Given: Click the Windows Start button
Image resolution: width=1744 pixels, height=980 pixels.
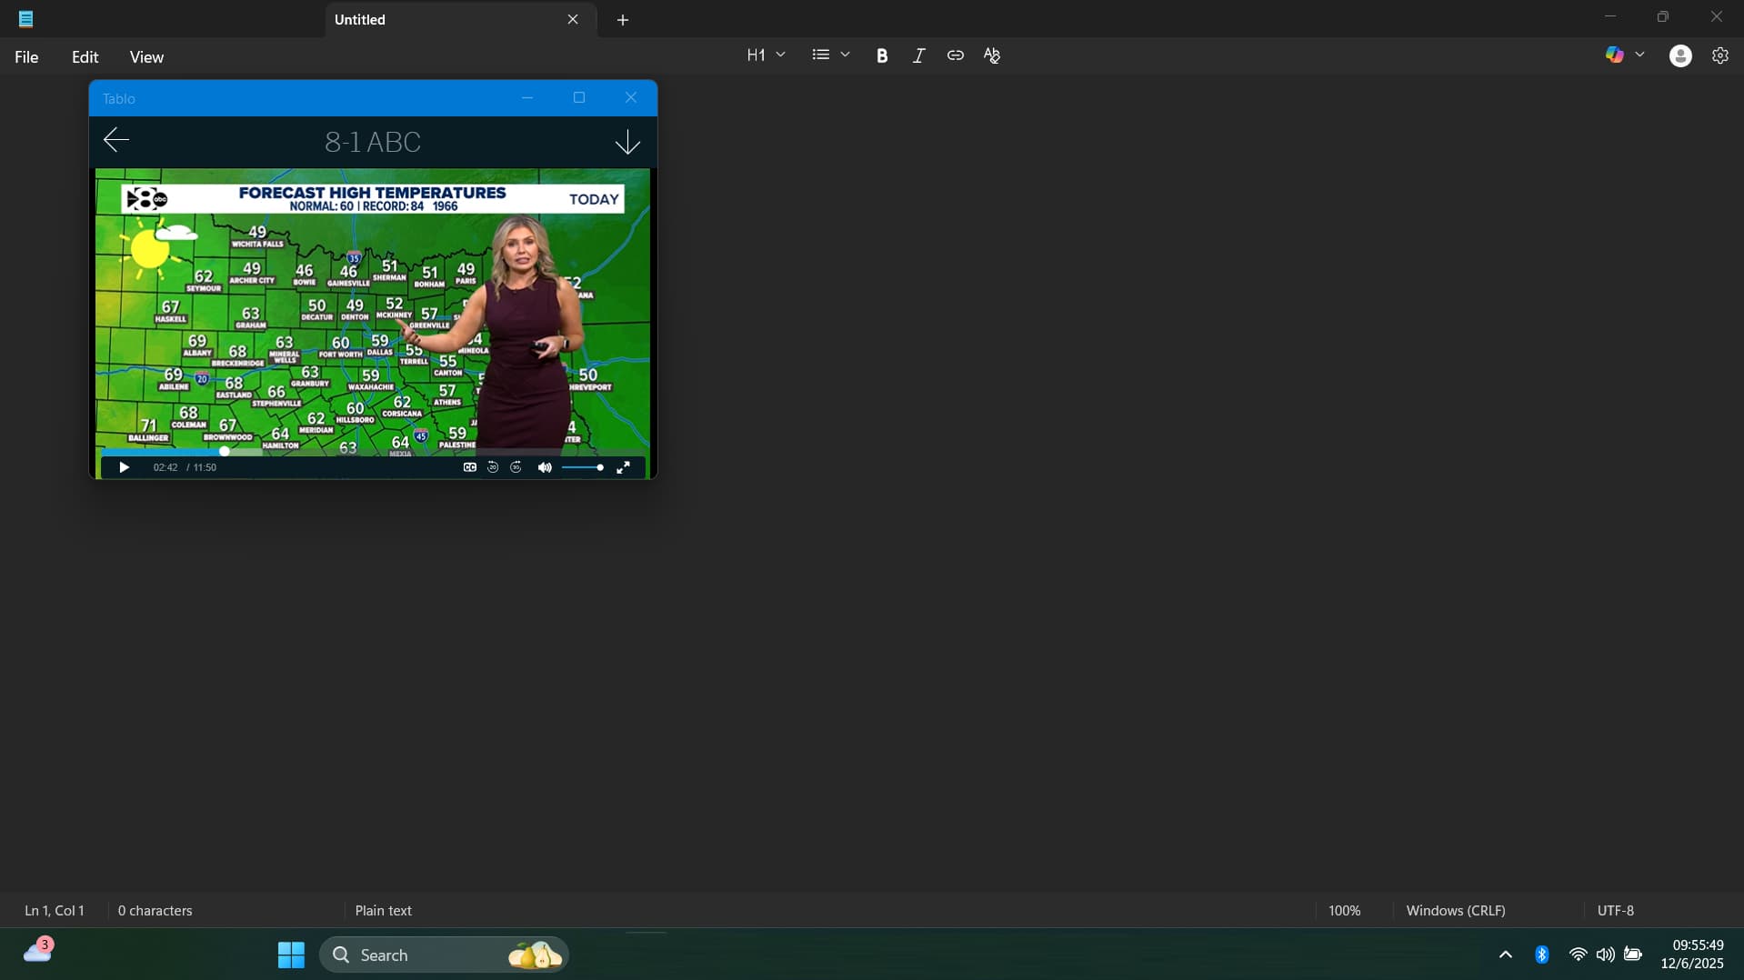Looking at the screenshot, I should coord(291,955).
